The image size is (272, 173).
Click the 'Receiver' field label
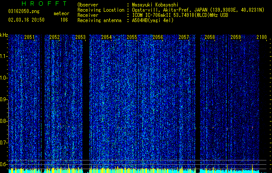88,15
